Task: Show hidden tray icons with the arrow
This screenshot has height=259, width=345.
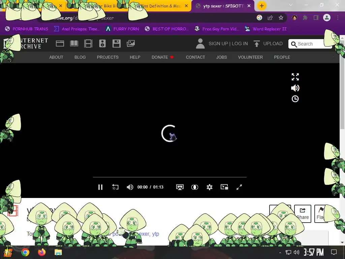Action: 280,252
